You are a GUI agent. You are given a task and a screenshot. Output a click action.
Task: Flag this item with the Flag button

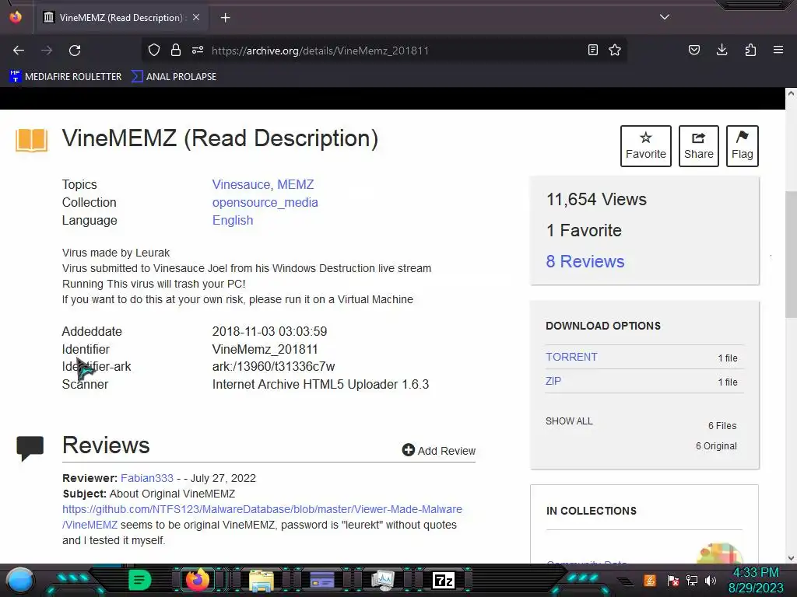[742, 145]
